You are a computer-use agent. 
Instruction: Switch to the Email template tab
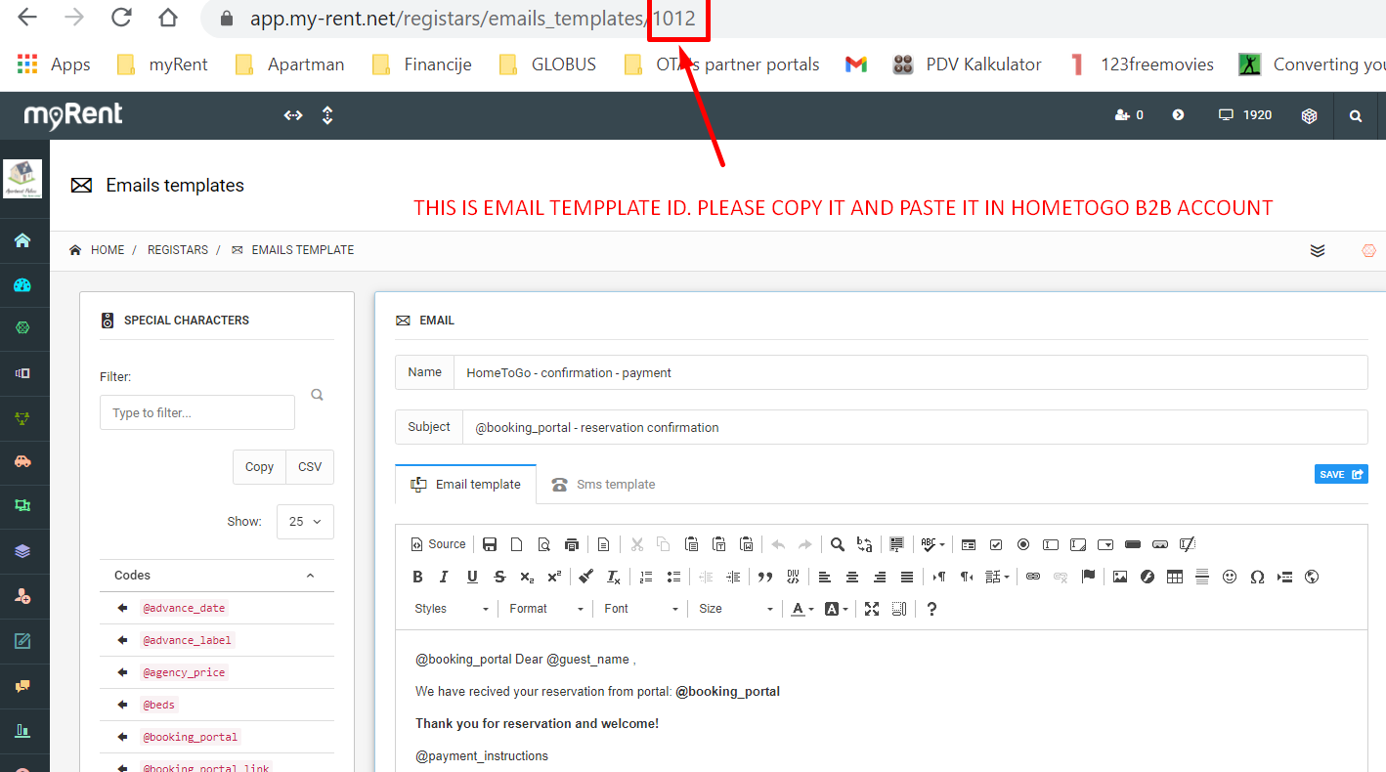click(x=466, y=485)
